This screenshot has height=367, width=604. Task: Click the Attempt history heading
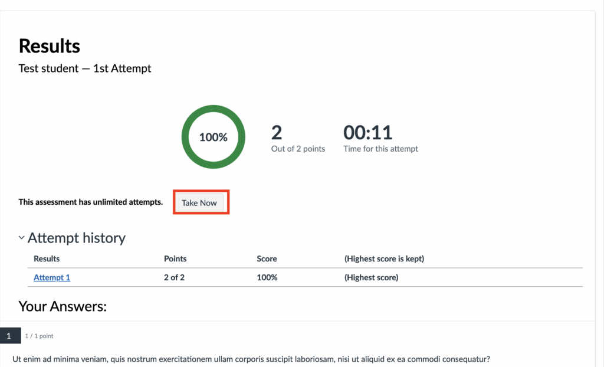(76, 238)
